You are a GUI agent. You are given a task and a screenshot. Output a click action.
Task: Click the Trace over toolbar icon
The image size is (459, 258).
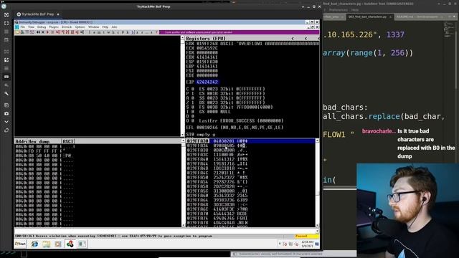(x=72, y=32)
